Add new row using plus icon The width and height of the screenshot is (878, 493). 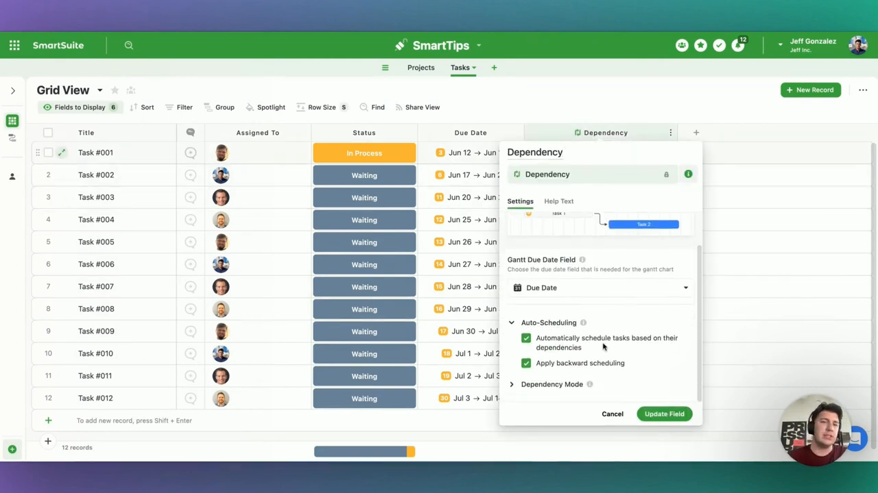[x=48, y=420]
